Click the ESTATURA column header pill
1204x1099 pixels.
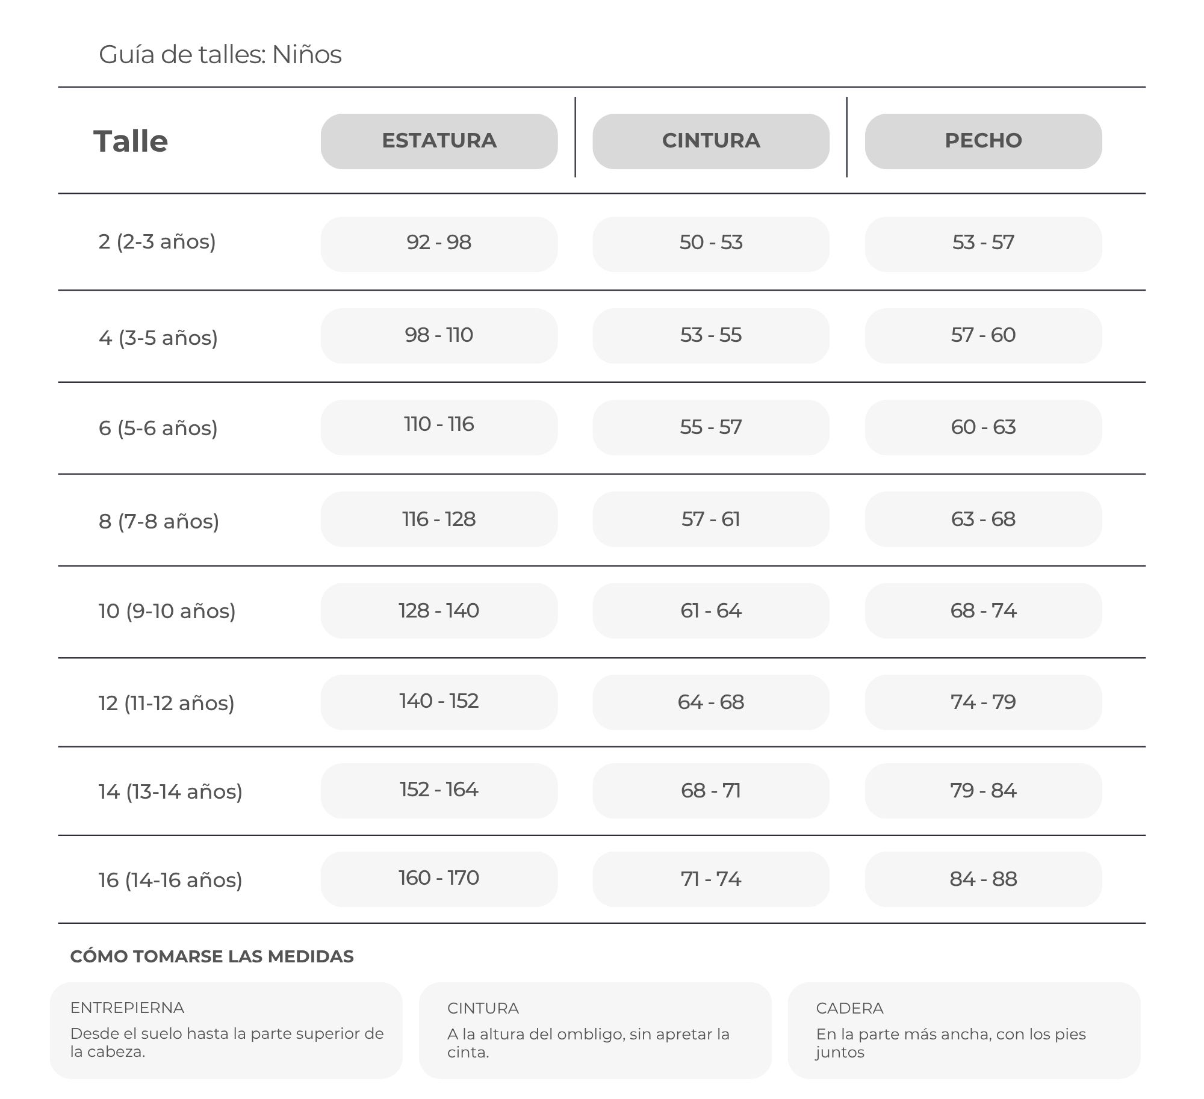(439, 141)
